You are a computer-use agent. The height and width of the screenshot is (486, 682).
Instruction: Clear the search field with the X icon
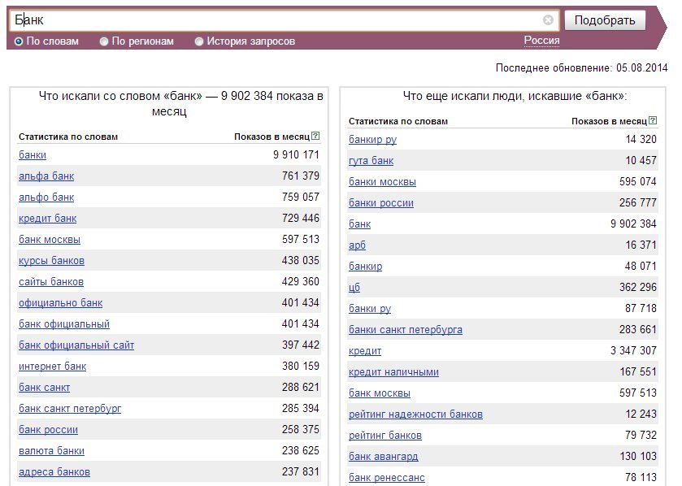pos(548,20)
